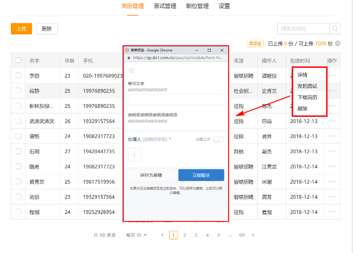Open the 每页 10 page-size dropdown
Image resolution: width=353 pixels, height=253 pixels.
(135, 235)
